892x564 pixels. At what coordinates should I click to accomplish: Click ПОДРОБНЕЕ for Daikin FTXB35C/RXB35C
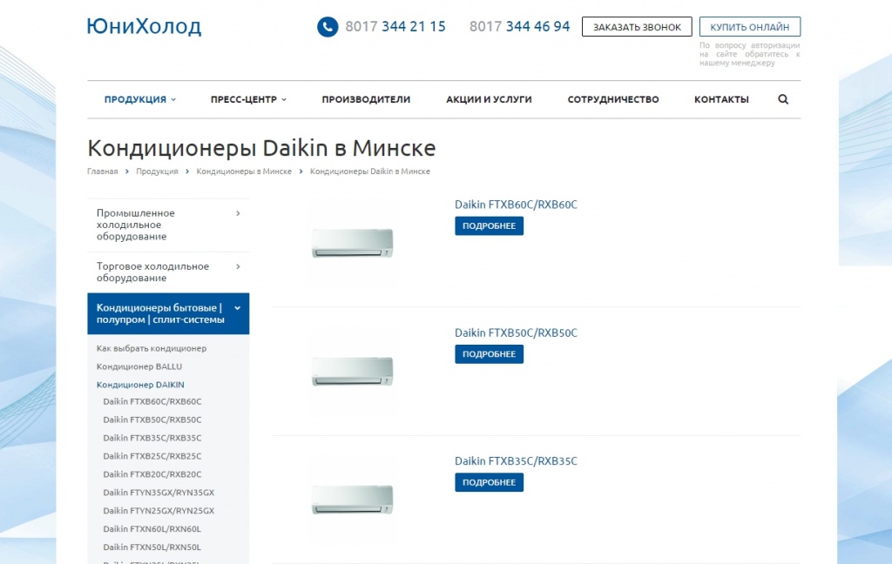coord(490,482)
